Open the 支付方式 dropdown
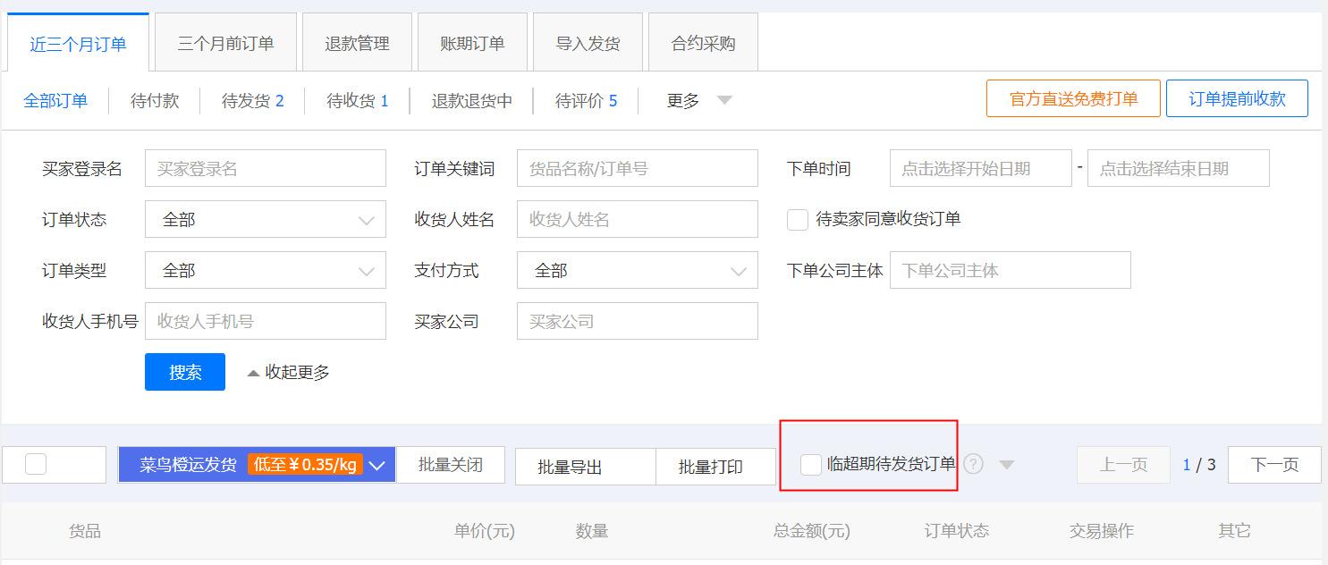 [637, 270]
